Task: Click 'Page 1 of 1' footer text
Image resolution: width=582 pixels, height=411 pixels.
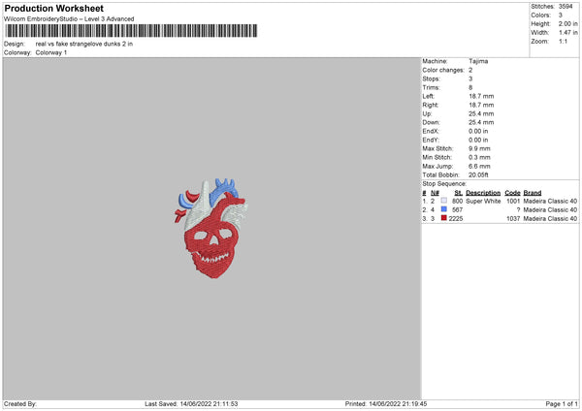Action: tap(562, 403)
